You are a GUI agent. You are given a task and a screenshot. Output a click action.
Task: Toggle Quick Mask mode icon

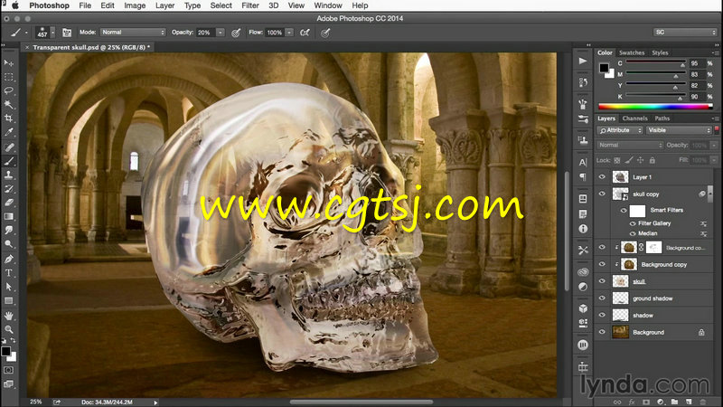[x=9, y=370]
